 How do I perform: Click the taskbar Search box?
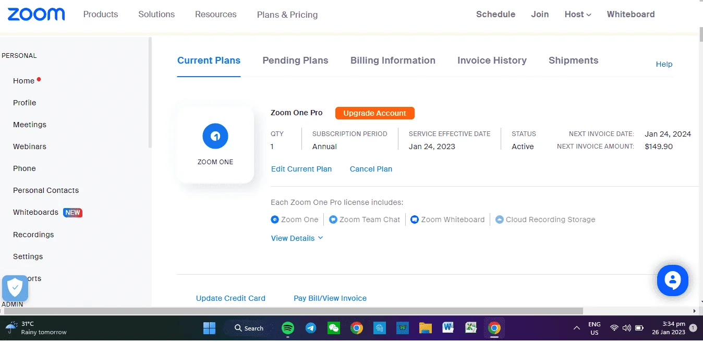(x=249, y=328)
